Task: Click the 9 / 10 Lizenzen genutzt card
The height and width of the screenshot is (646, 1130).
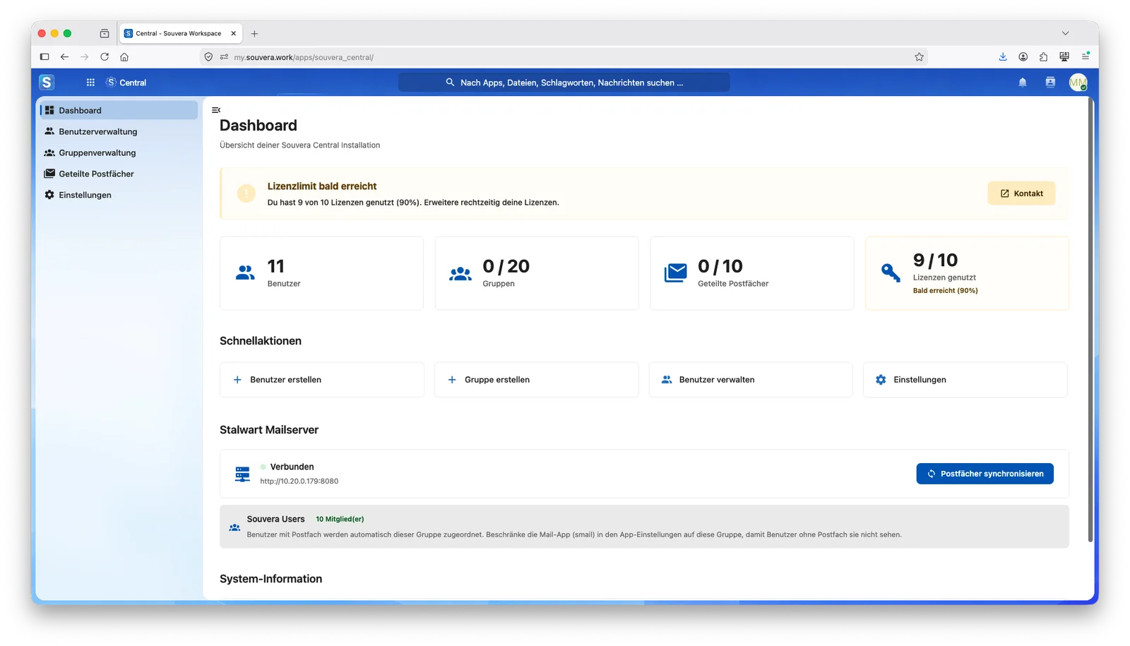Action: pos(967,273)
